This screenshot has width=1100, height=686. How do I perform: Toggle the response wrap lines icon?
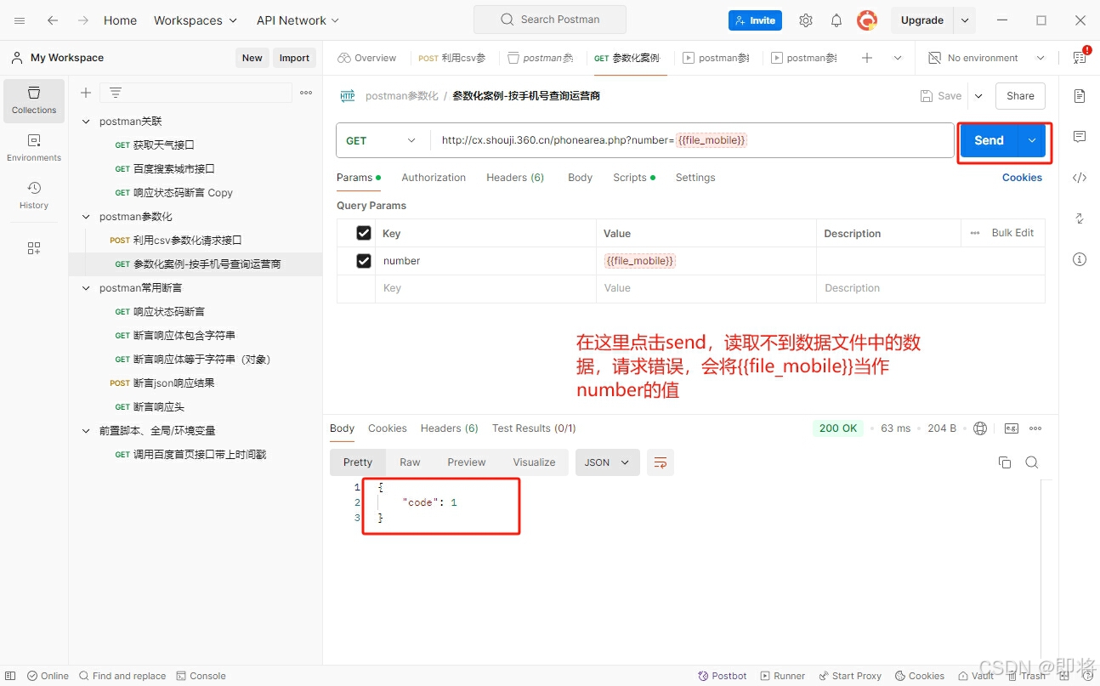[x=661, y=462]
